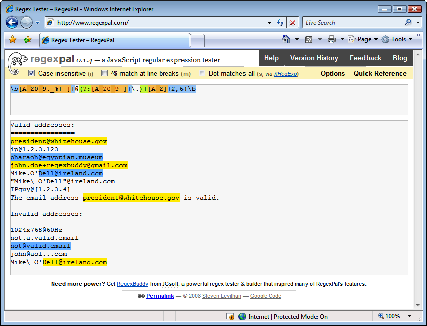Enable Dot matches all checkbox
The image size is (427, 326).
tap(202, 73)
